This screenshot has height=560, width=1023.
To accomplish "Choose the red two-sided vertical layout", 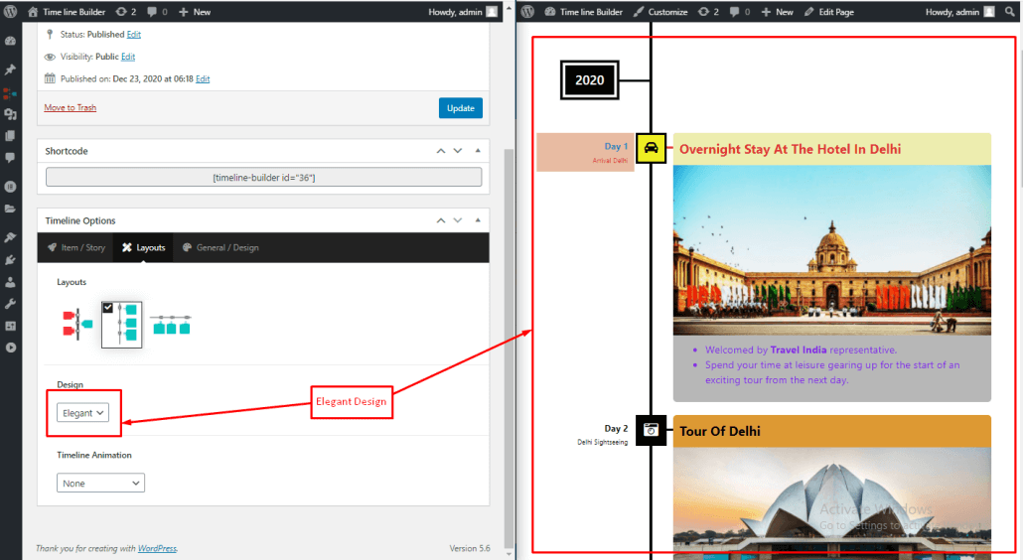I will [x=76, y=325].
